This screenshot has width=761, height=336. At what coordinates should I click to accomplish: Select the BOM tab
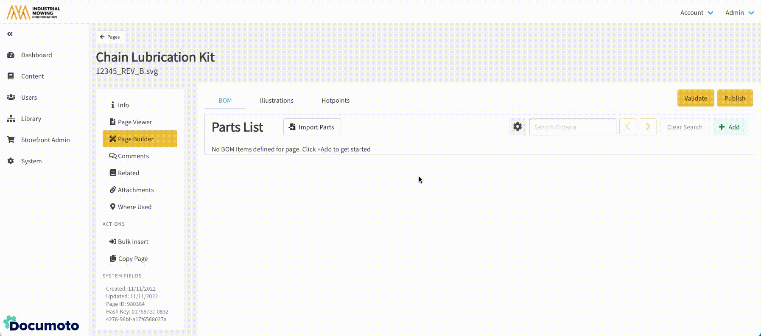click(225, 101)
